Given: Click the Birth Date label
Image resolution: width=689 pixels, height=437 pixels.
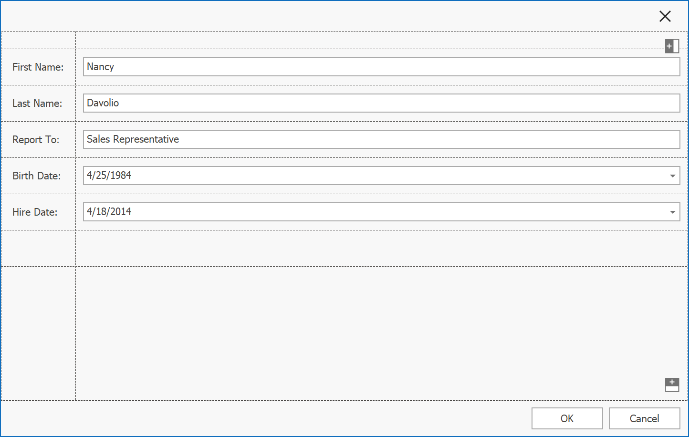Looking at the screenshot, I should (x=36, y=176).
